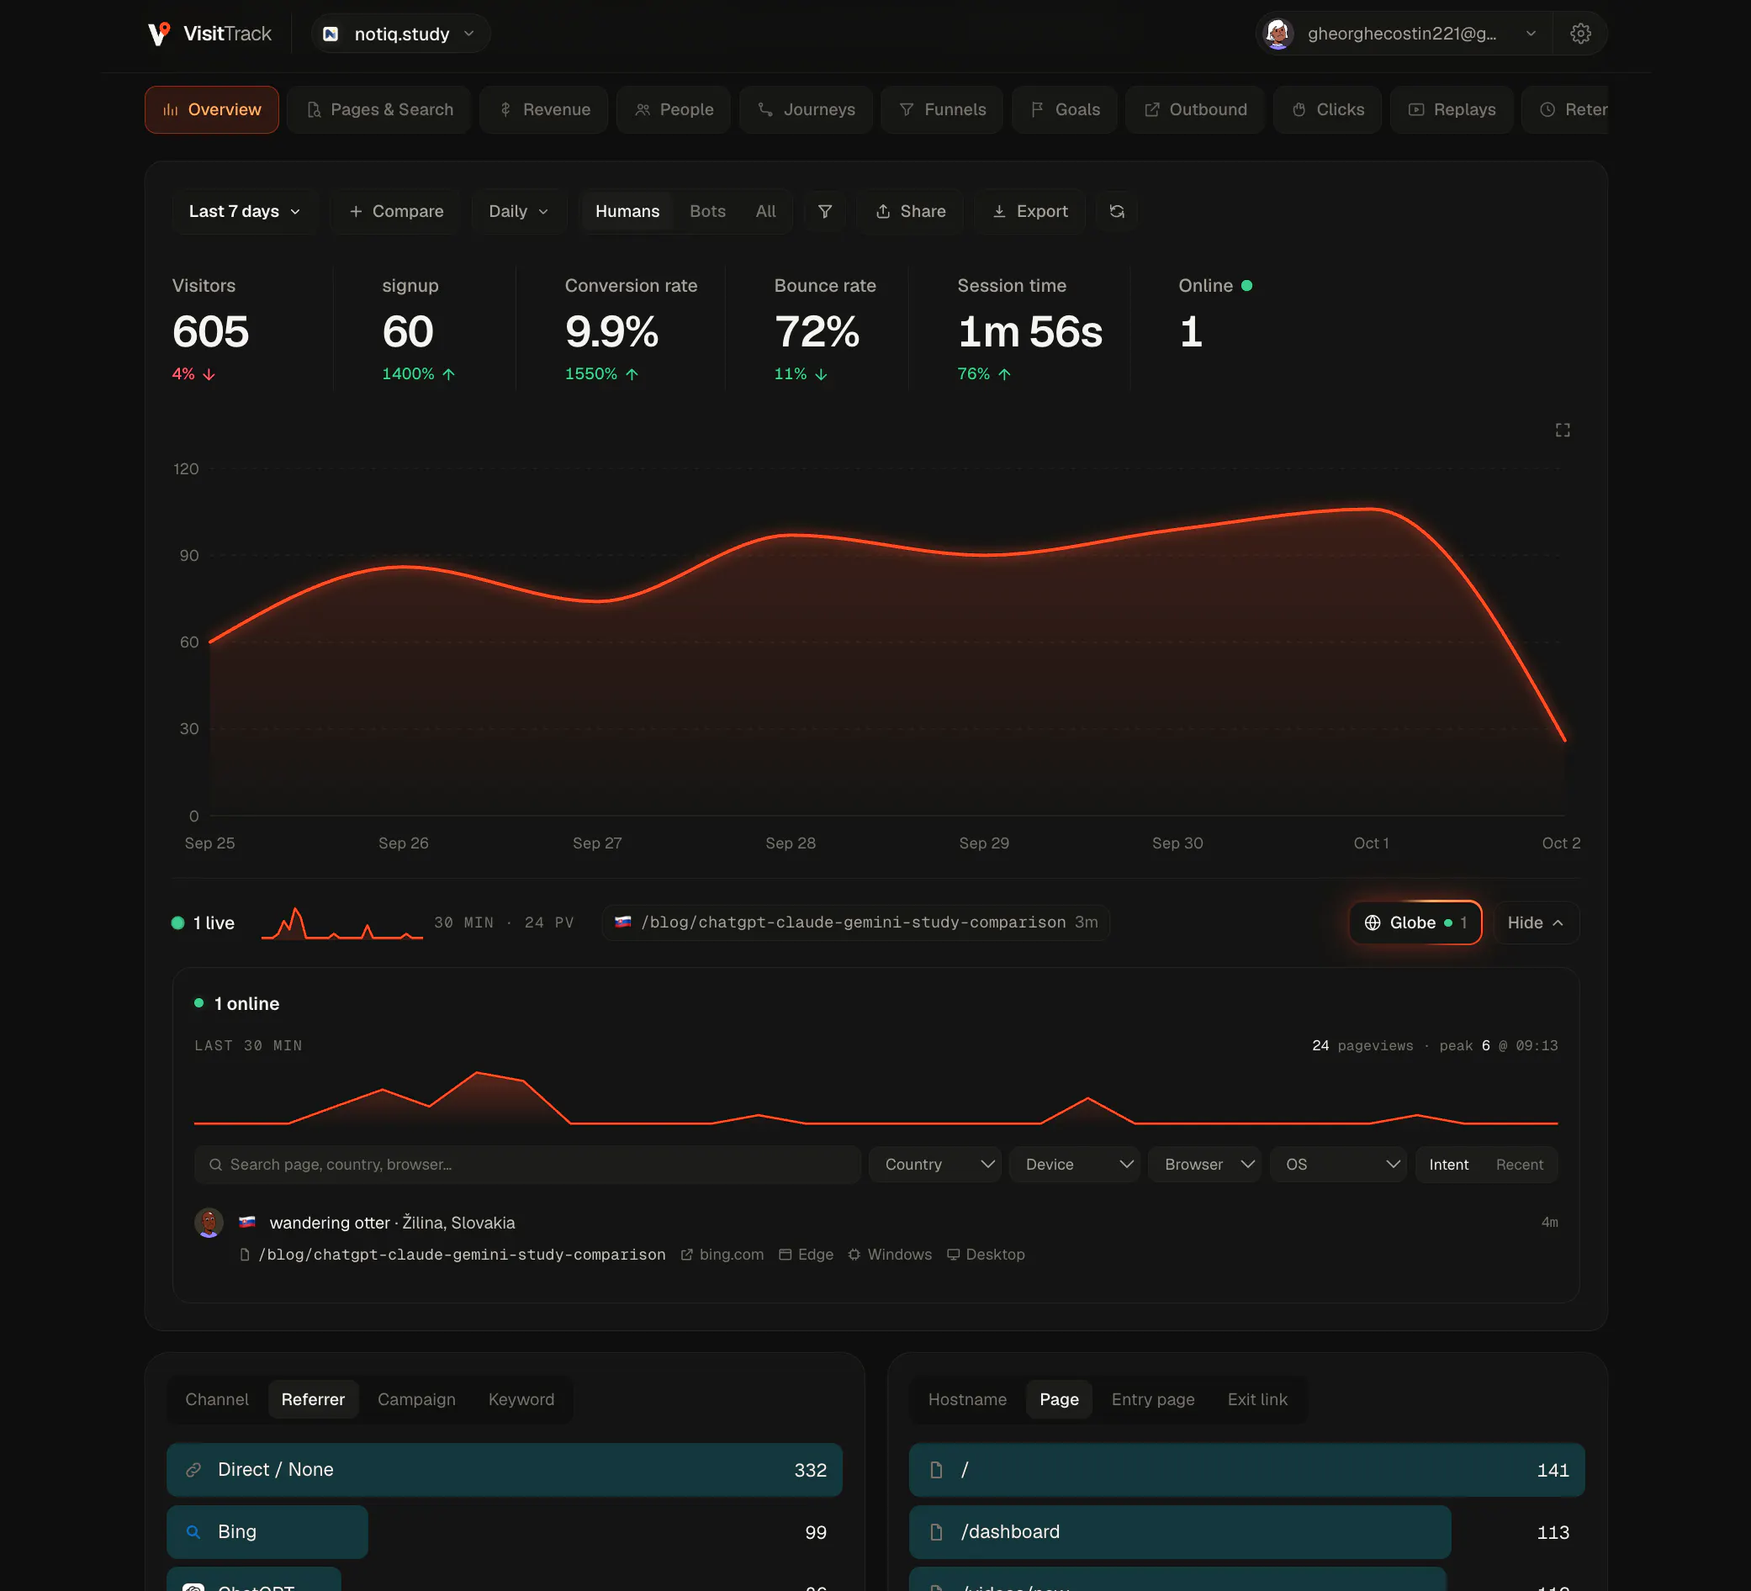Screen dimensions: 1751x1591
Task: Switch to Funnels tab
Action: click(x=941, y=109)
